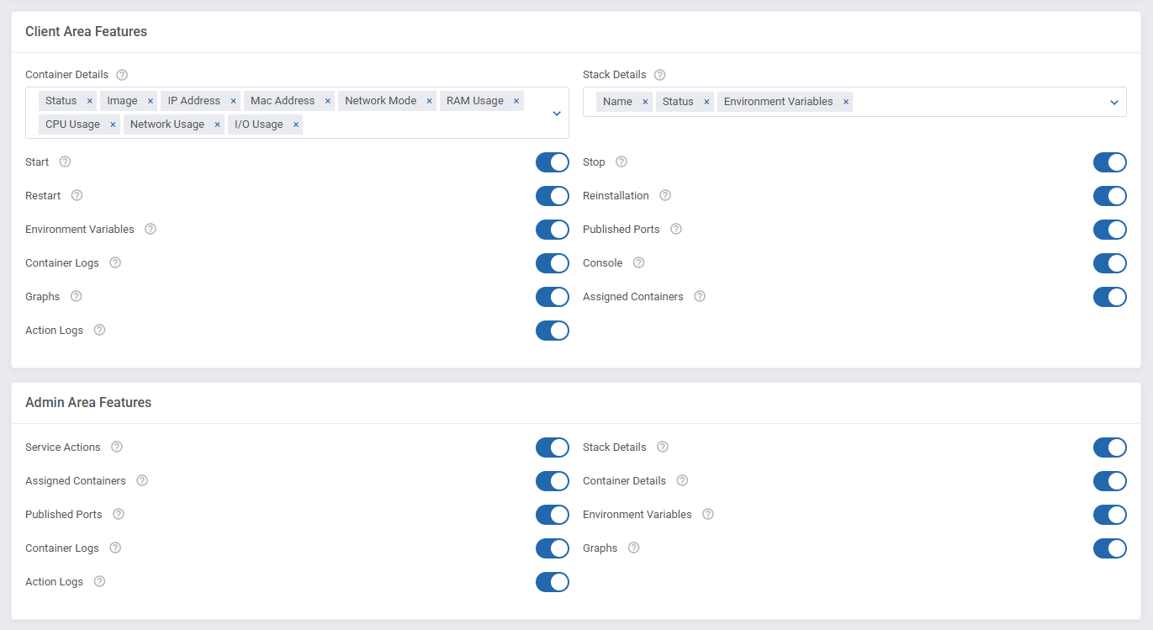The width and height of the screenshot is (1153, 630).
Task: Remove the I/O Usage tag
Action: pos(296,124)
